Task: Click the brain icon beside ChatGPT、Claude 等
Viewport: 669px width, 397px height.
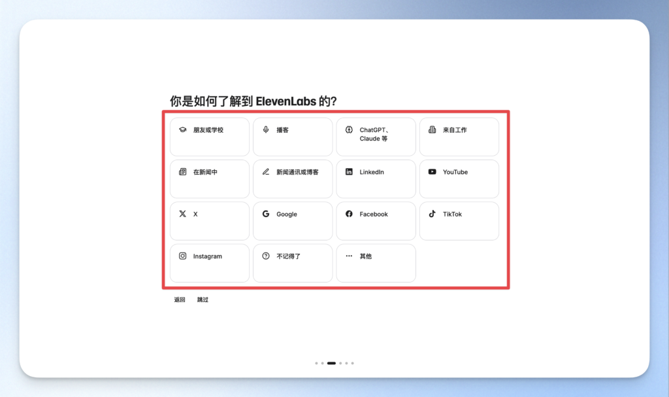Action: click(x=349, y=129)
